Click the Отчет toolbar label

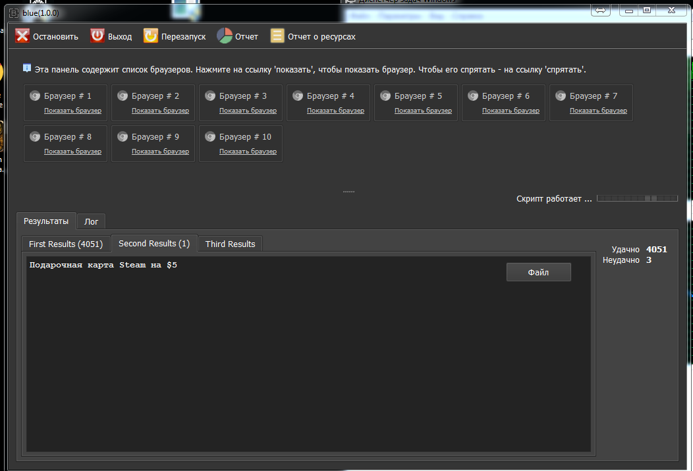click(246, 37)
